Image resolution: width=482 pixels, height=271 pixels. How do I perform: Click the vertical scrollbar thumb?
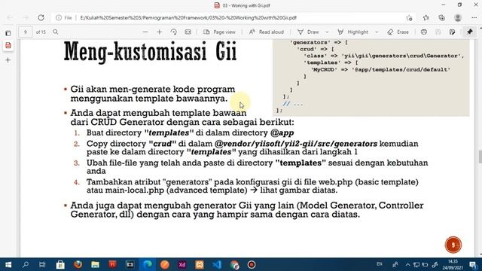480,157
